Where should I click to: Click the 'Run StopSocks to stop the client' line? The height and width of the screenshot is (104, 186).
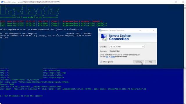click(x=21, y=96)
